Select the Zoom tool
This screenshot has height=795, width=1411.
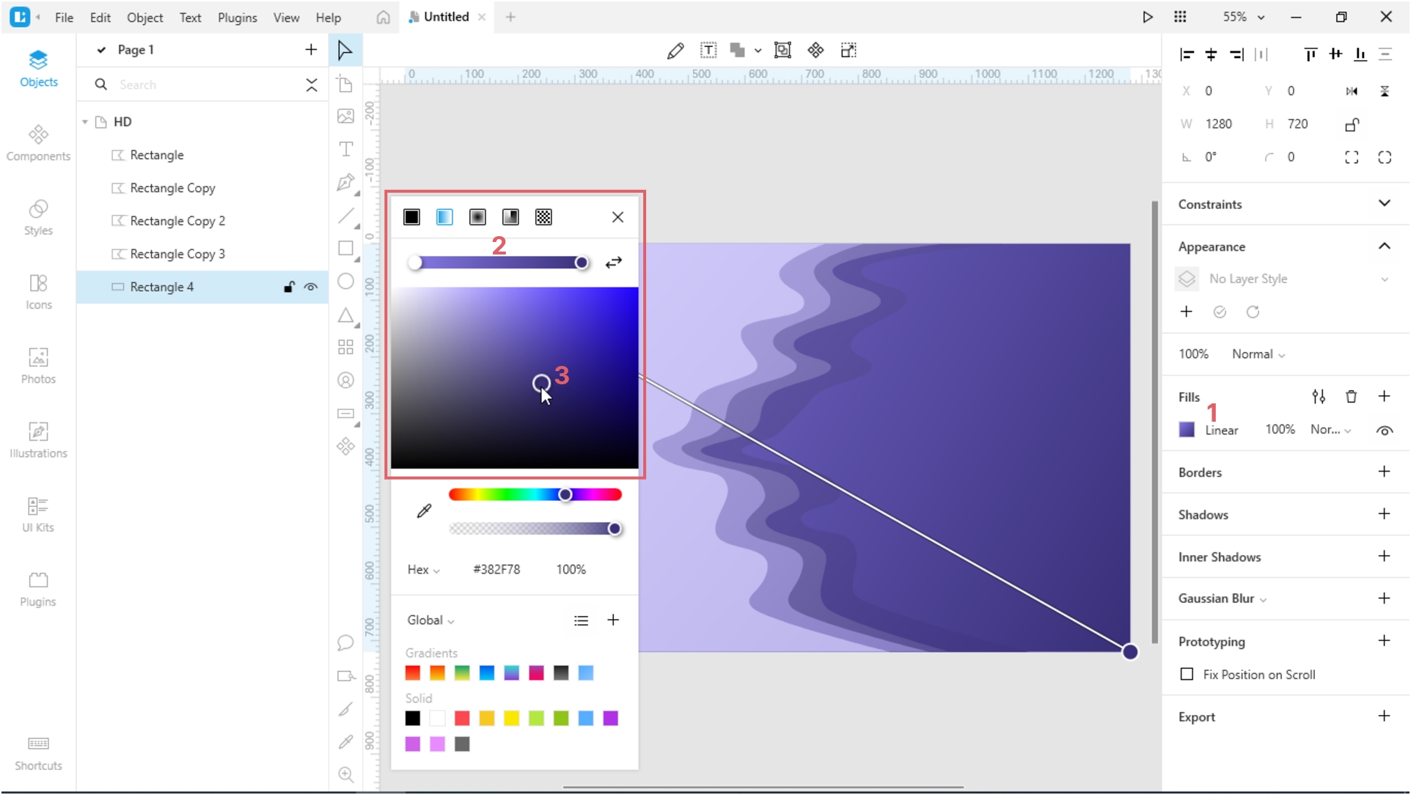pyautogui.click(x=345, y=774)
